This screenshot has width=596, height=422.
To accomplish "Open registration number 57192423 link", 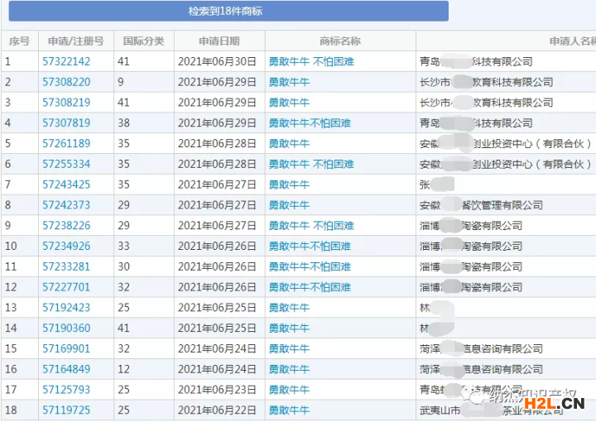I will (66, 308).
